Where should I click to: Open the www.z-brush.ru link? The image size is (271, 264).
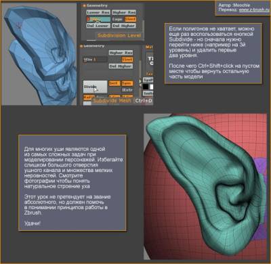(254, 9)
